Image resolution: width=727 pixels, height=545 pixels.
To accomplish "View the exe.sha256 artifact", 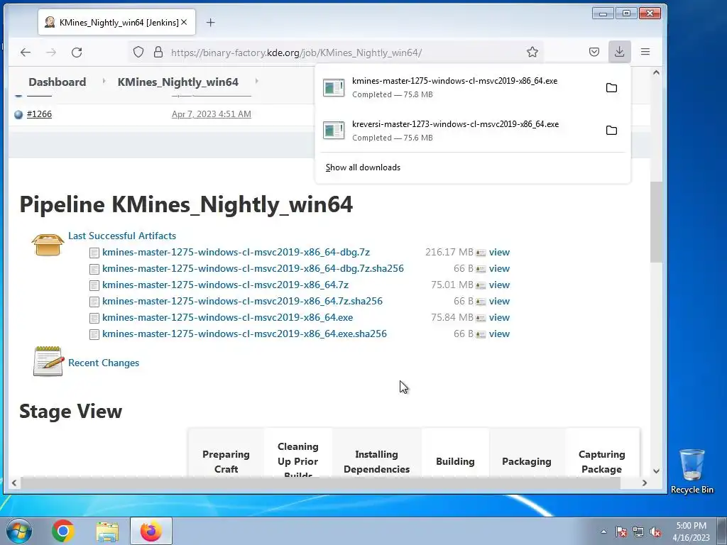I will pyautogui.click(x=499, y=334).
